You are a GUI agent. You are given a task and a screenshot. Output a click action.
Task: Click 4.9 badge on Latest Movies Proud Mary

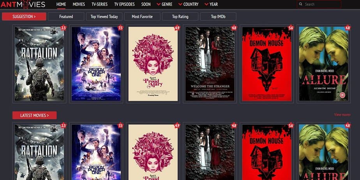(x=177, y=125)
